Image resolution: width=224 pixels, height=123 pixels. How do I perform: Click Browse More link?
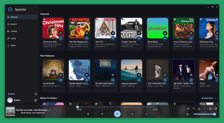click(x=209, y=98)
